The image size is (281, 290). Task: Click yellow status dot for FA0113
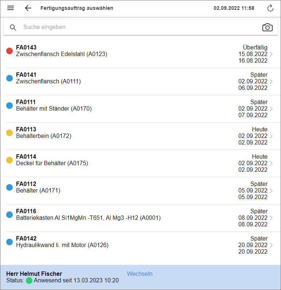(x=10, y=133)
